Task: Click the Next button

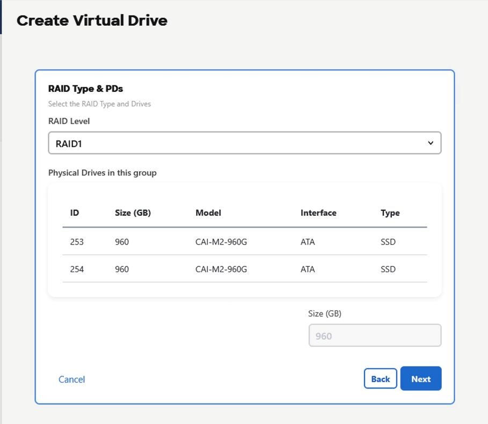Action: [x=421, y=378]
